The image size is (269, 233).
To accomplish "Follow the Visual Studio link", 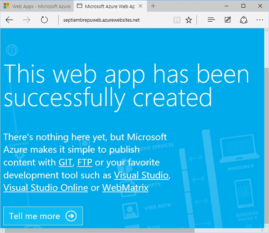I will click(x=141, y=175).
